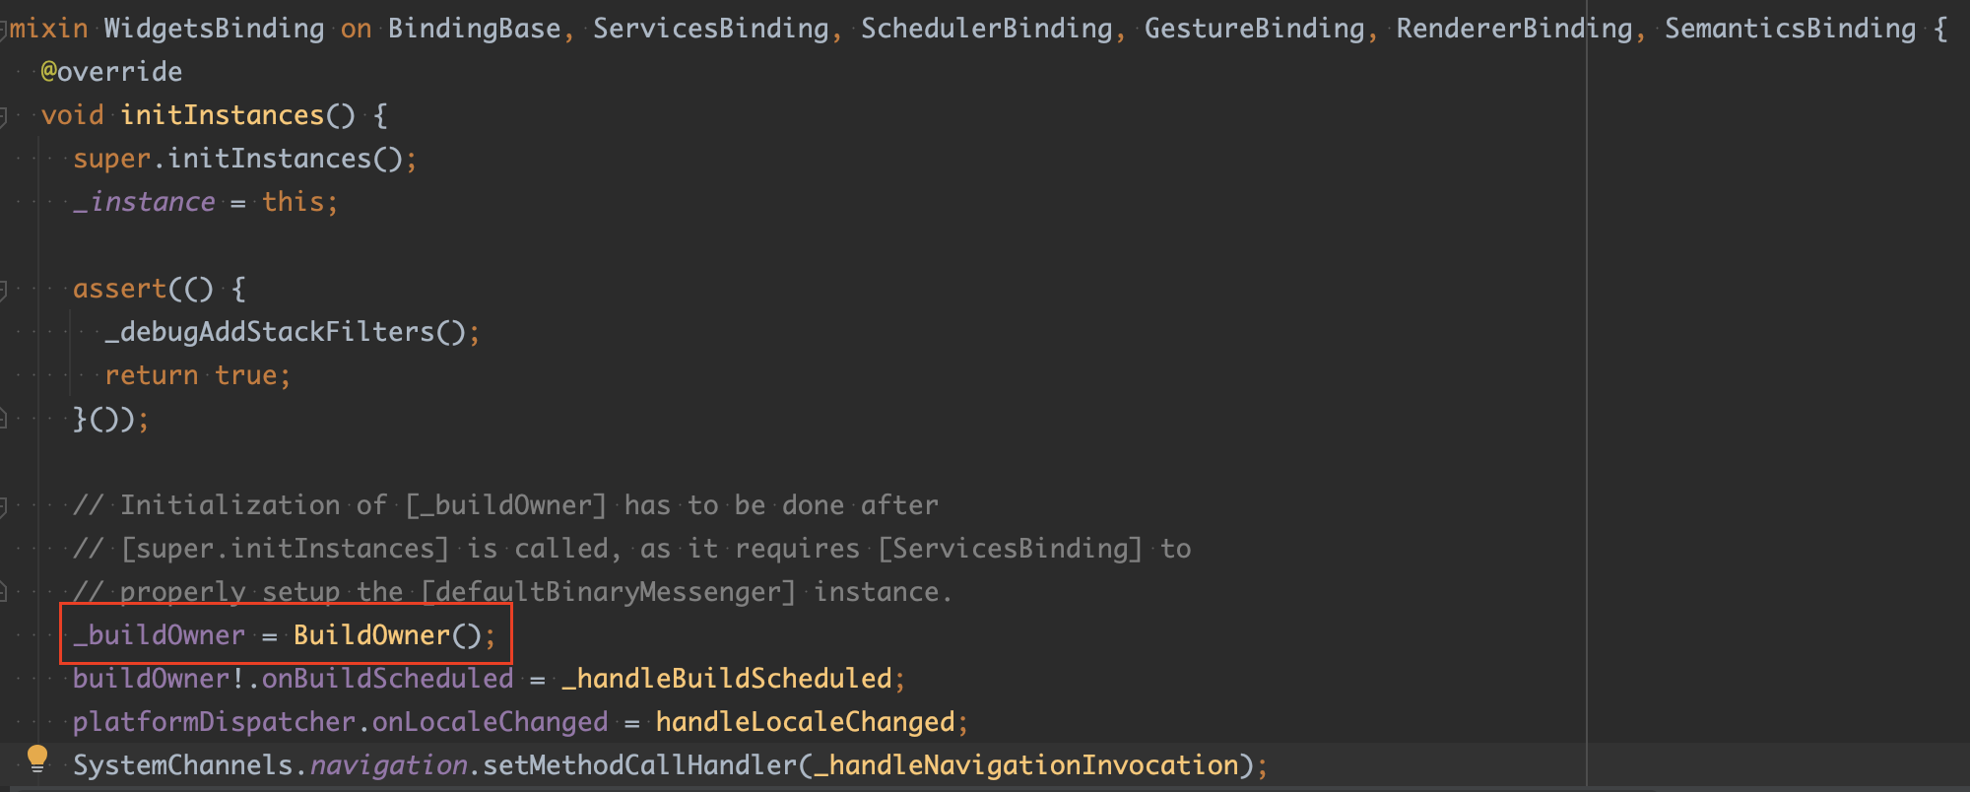Click the onBuildScheduled property

click(387, 679)
